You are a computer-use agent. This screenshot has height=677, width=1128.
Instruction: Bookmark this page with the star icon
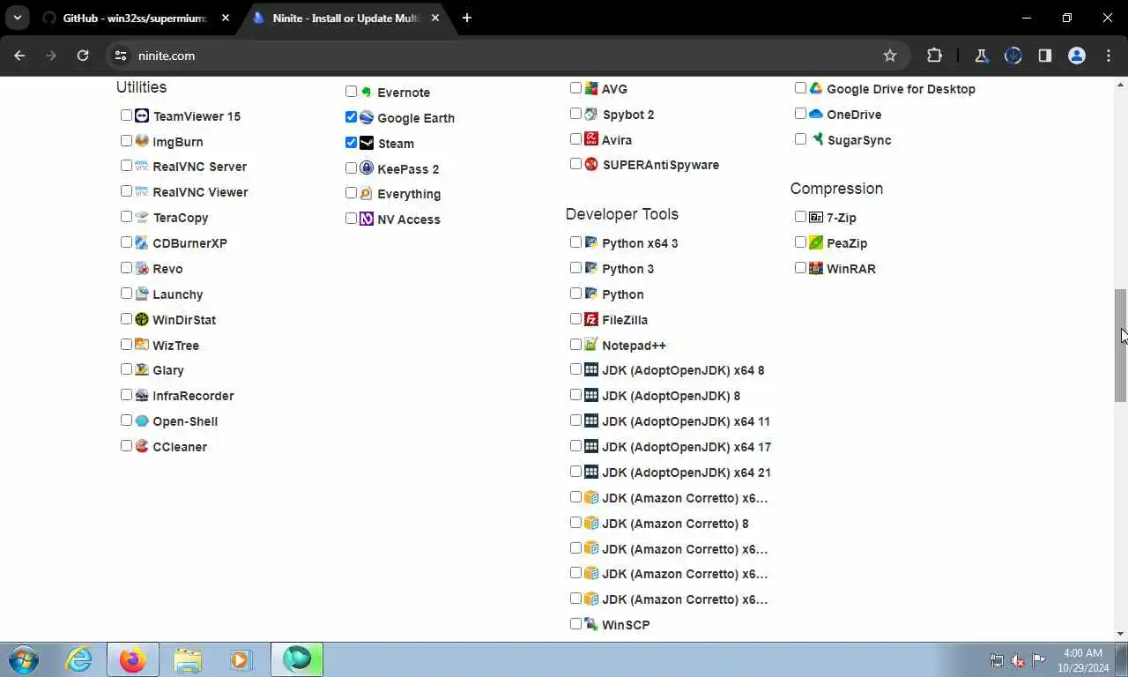(x=890, y=56)
